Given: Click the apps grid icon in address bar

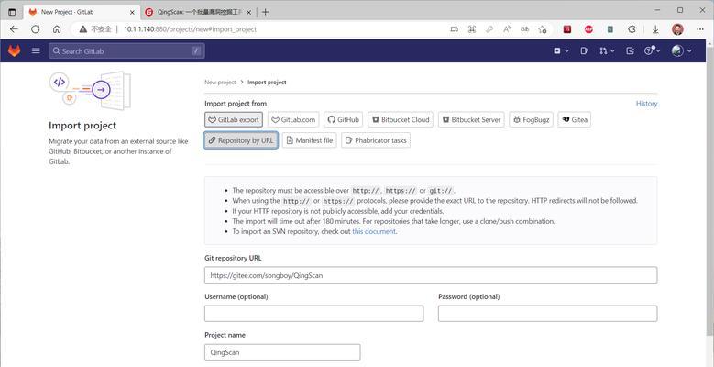Looking at the screenshot, I should tap(472, 29).
